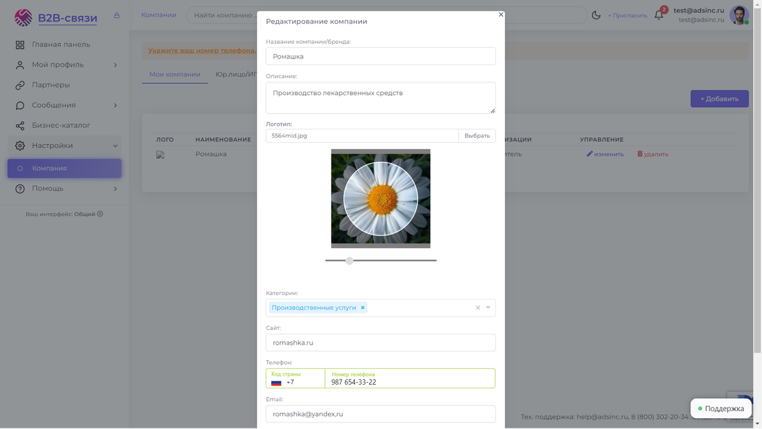Click the B2B-связи logo icon
The height and width of the screenshot is (429, 762).
(x=23, y=18)
